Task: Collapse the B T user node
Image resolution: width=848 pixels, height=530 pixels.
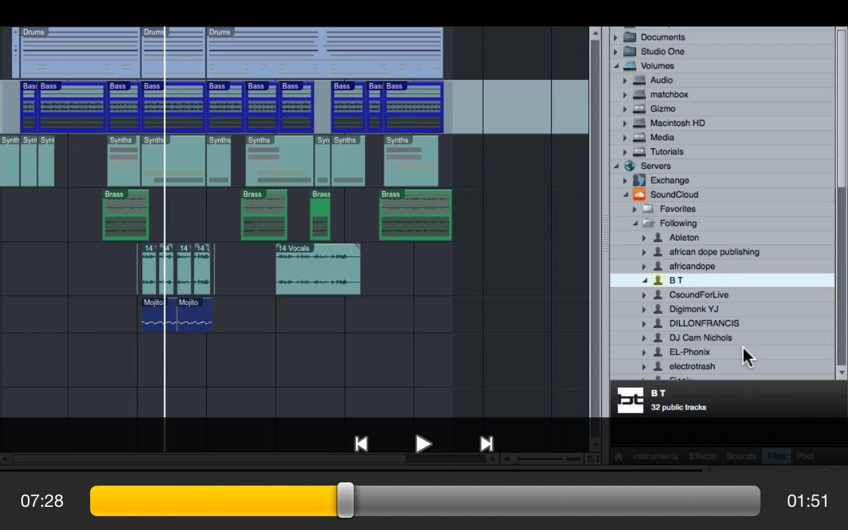Action: click(645, 280)
